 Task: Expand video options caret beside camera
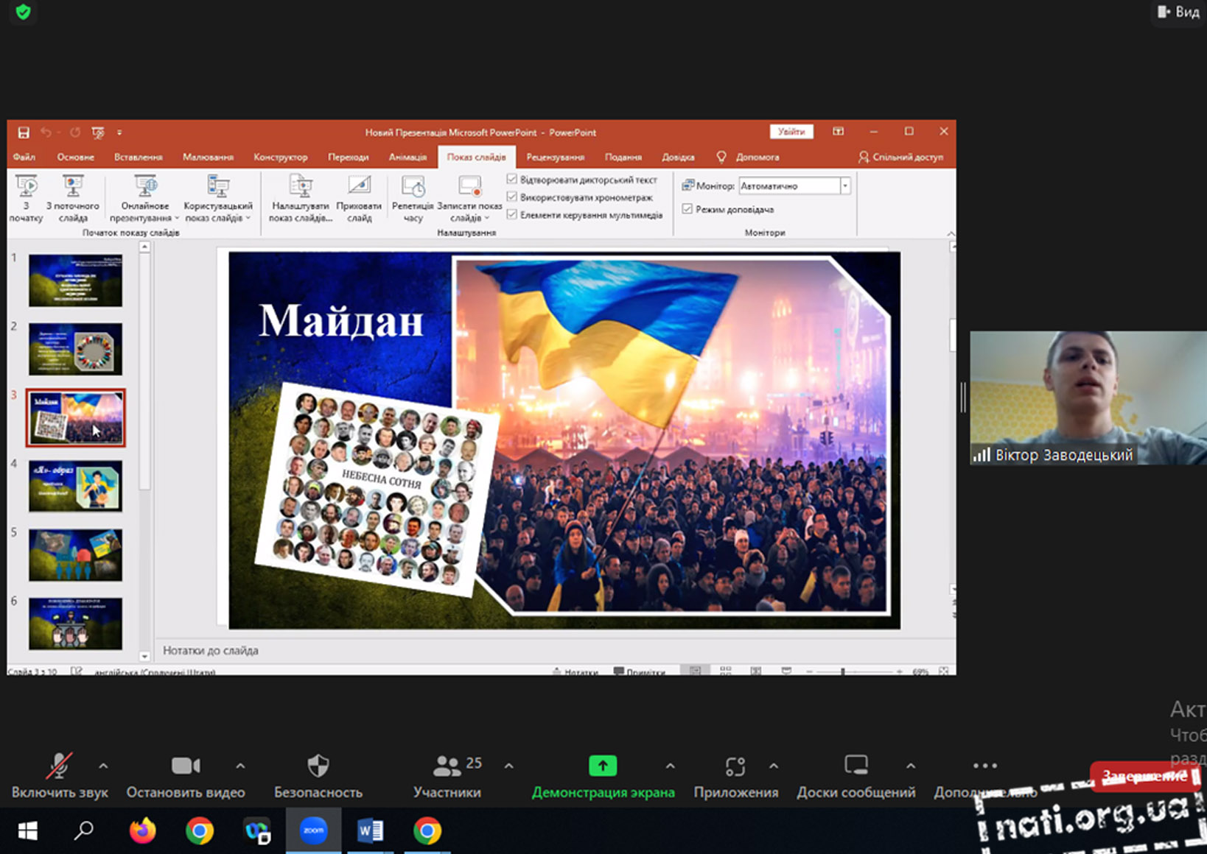pos(240,766)
